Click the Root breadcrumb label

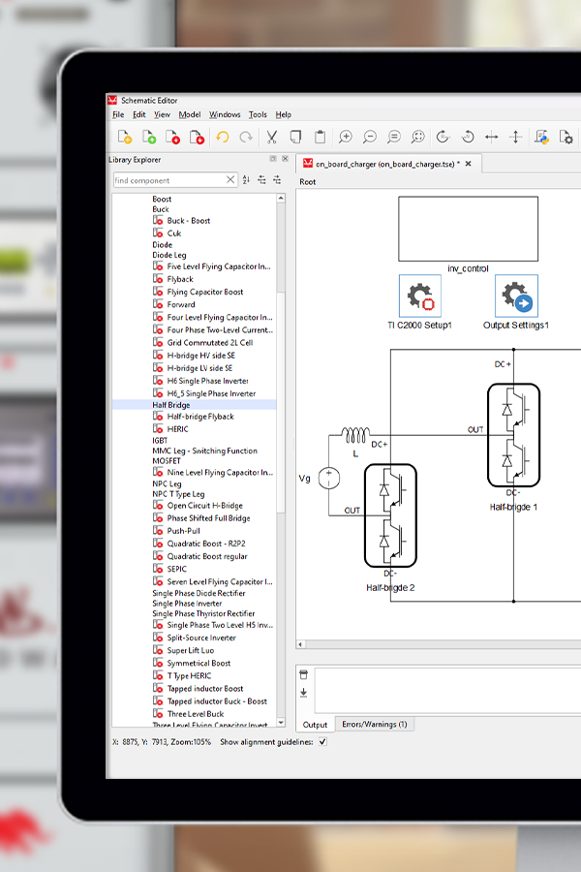click(x=308, y=182)
